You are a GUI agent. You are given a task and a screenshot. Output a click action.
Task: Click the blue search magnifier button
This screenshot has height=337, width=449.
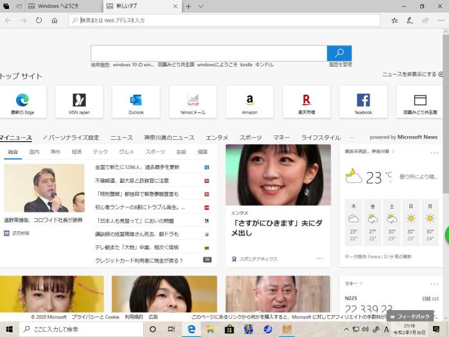(x=339, y=53)
